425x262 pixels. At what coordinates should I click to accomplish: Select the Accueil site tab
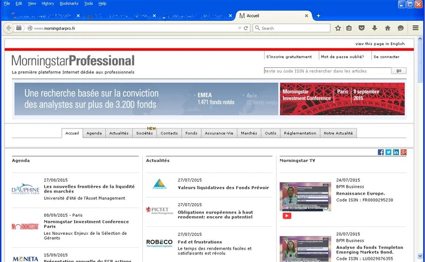pos(72,133)
